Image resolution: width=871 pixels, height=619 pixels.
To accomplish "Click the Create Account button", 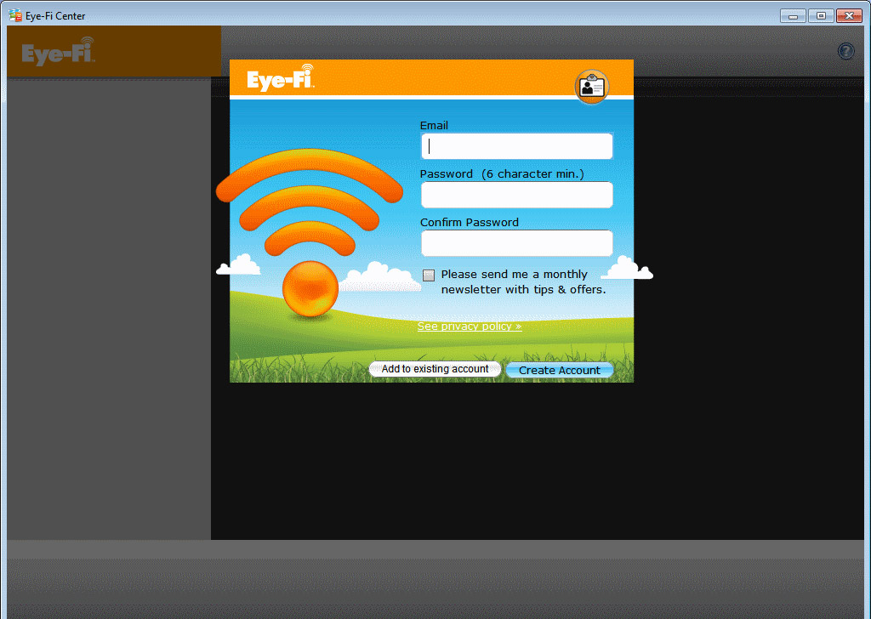I will 560,370.
